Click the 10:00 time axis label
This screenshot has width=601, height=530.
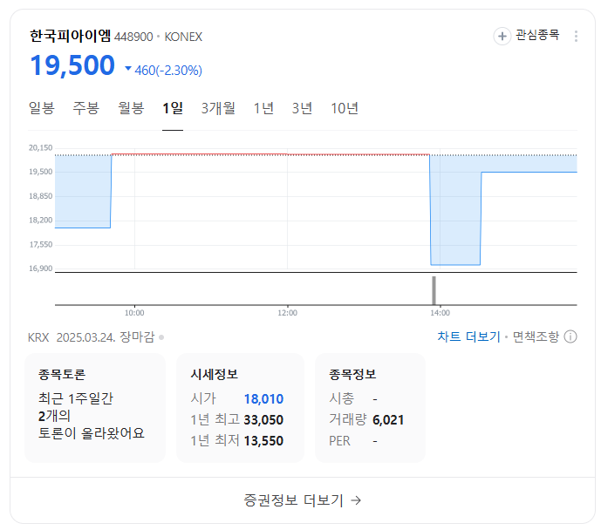tap(134, 313)
